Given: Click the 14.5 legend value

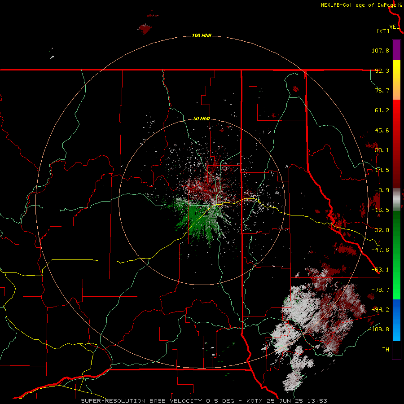Looking at the screenshot, I should point(382,170).
